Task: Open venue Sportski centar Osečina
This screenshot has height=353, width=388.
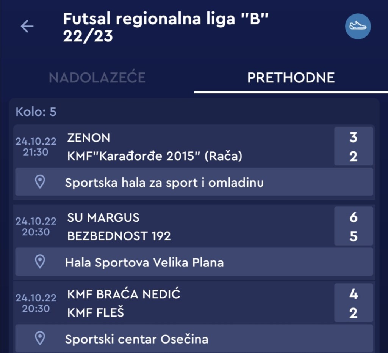Action: pyautogui.click(x=136, y=339)
